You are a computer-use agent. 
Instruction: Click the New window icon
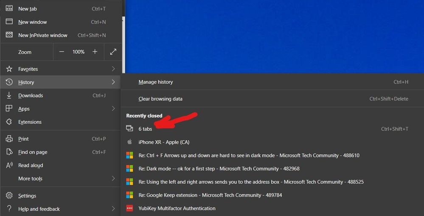[9, 22]
